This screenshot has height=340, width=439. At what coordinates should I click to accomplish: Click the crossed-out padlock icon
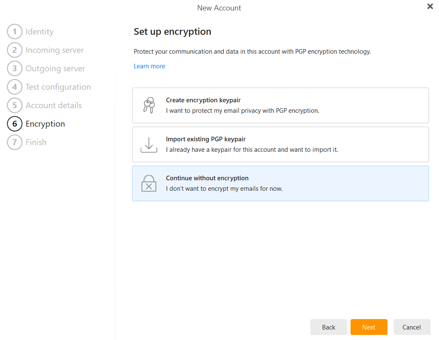pos(149,183)
